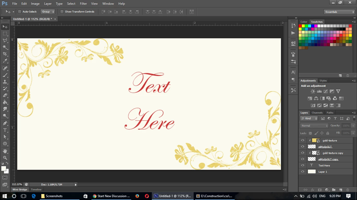The image size is (357, 200).
Task: Select the Rectangular Marquee tool
Action: pos(5,34)
